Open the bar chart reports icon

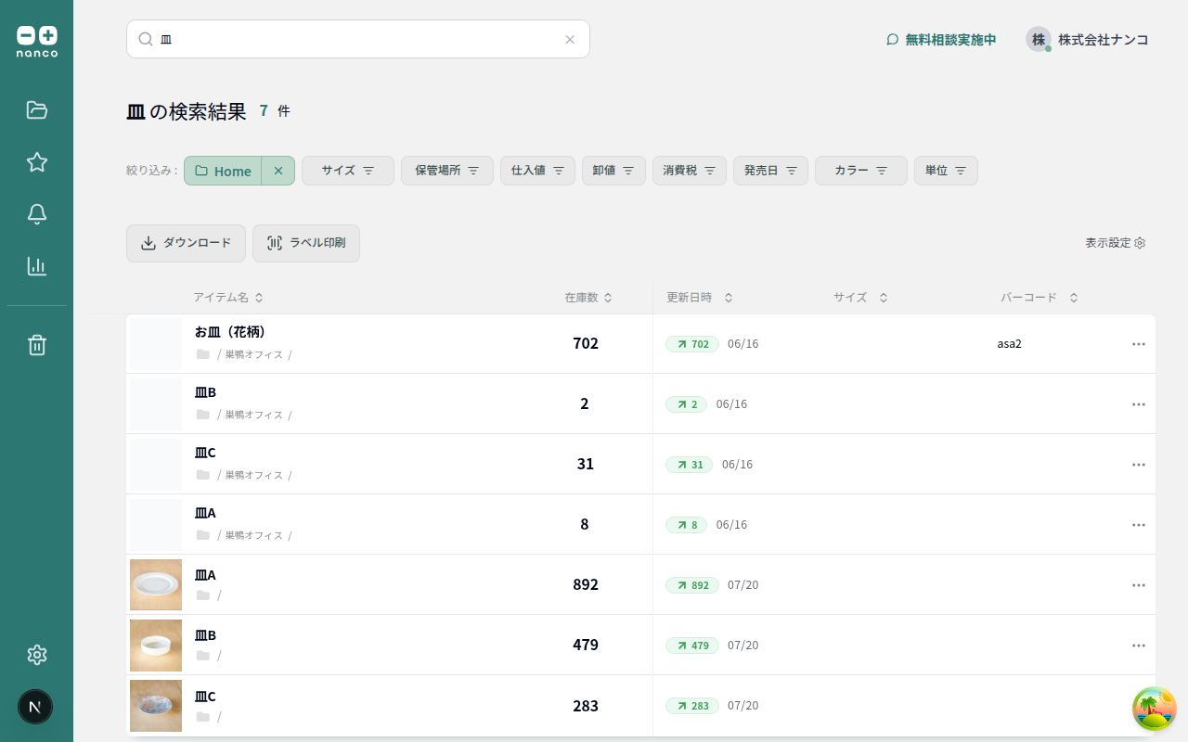[x=37, y=266]
